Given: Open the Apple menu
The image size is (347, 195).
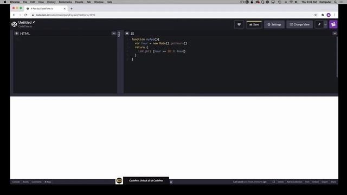Looking at the screenshot, I should point(5,2).
